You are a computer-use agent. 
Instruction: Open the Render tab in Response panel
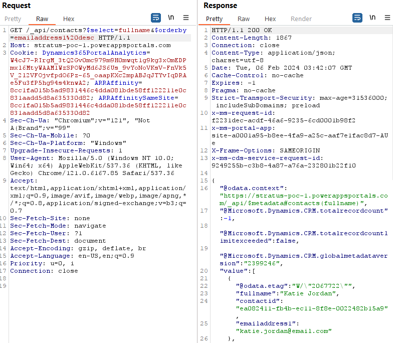tap(301, 19)
